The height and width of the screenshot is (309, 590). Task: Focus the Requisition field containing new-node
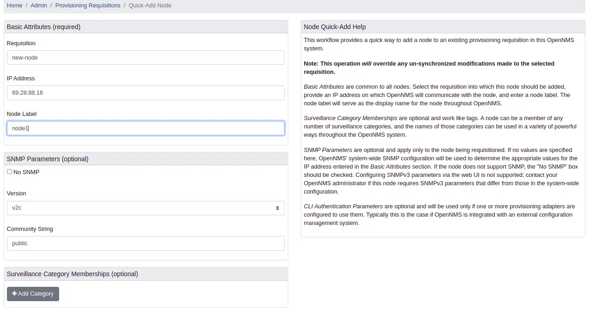click(x=146, y=58)
